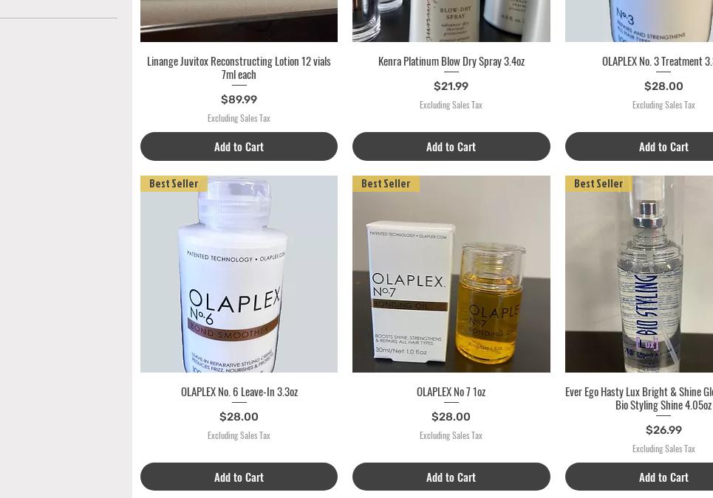Open Bio Styling Lux bottle image
Screen dimensions: 713x498
point(639,274)
